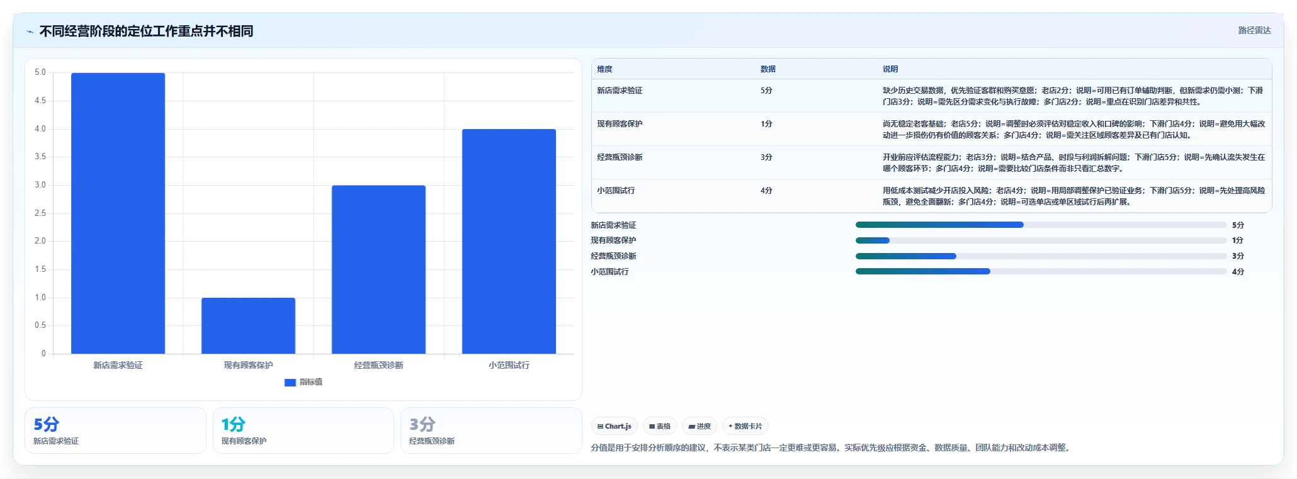This screenshot has height=479, width=1297.
Task: Click the 经营瓶颈诊断 bar in the chart
Action: pyautogui.click(x=378, y=269)
